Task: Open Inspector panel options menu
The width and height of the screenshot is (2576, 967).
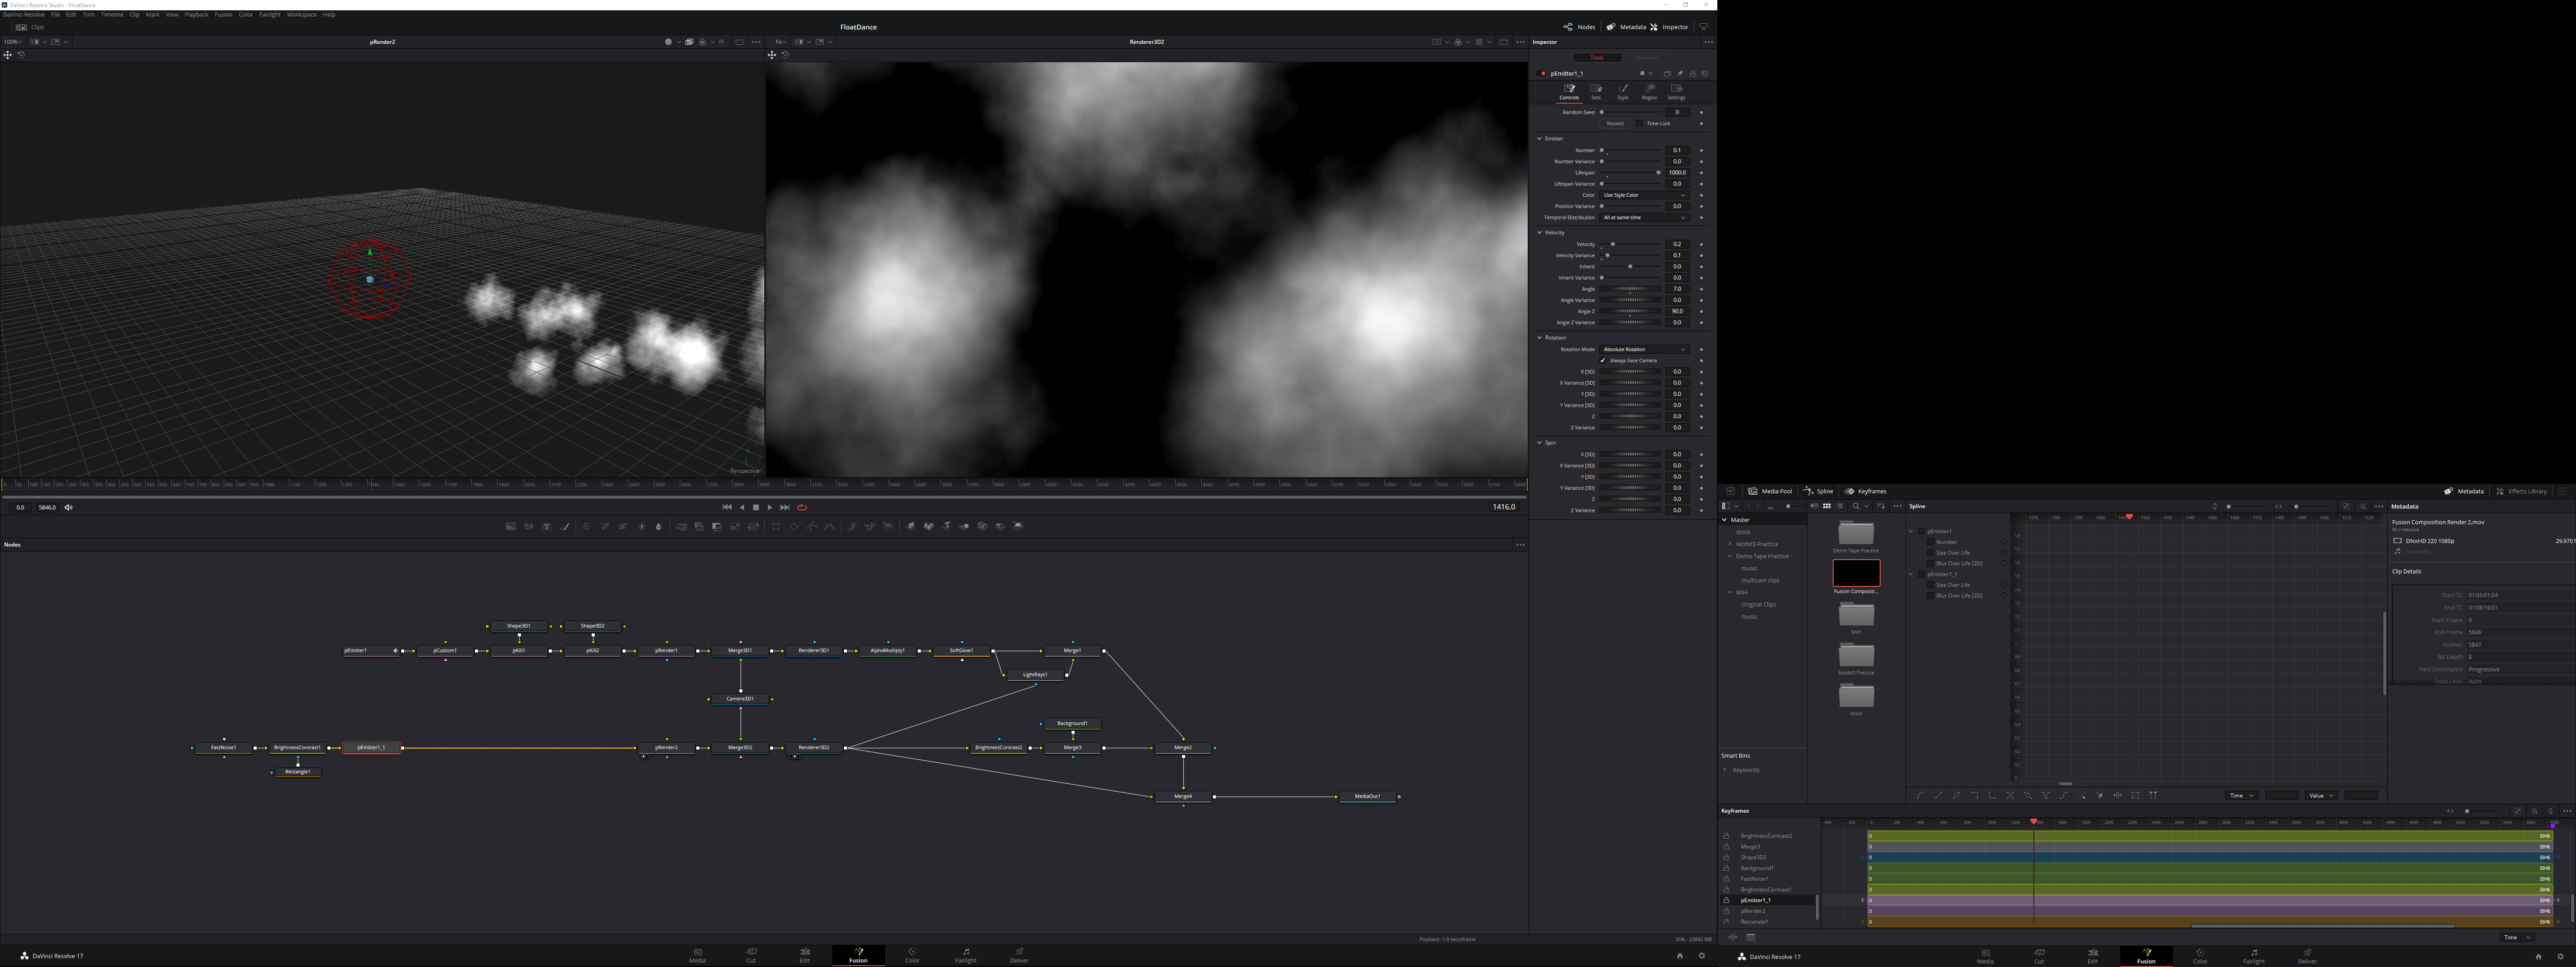Action: 1708,42
